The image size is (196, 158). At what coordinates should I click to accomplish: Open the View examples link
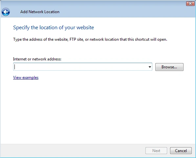click(x=26, y=78)
